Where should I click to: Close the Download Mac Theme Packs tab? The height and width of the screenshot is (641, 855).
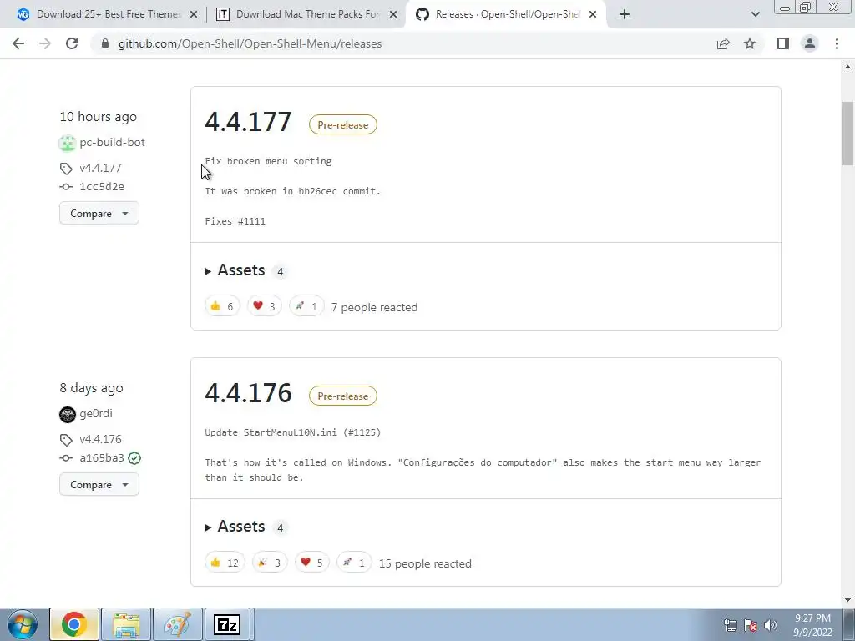(393, 15)
